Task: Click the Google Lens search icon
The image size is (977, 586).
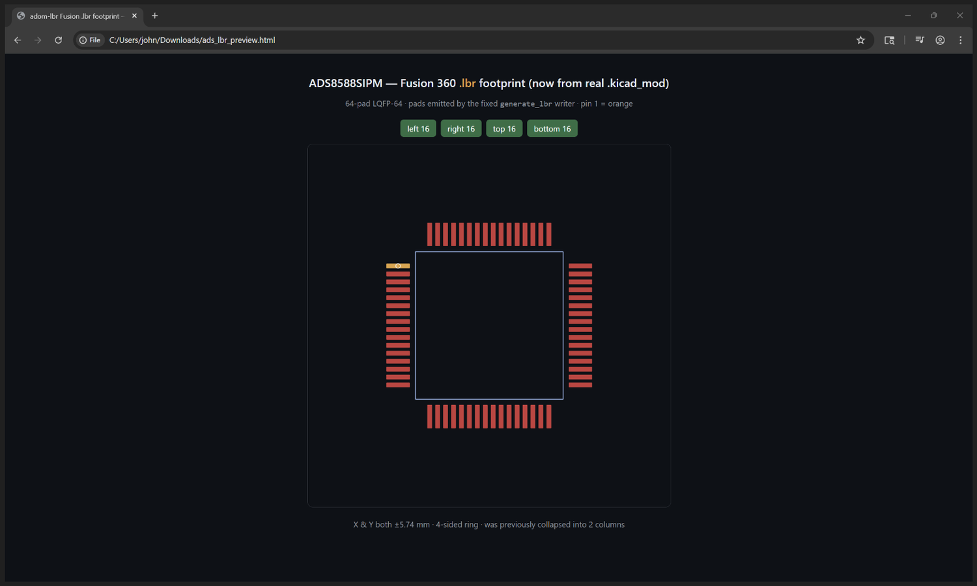Action: coord(889,40)
